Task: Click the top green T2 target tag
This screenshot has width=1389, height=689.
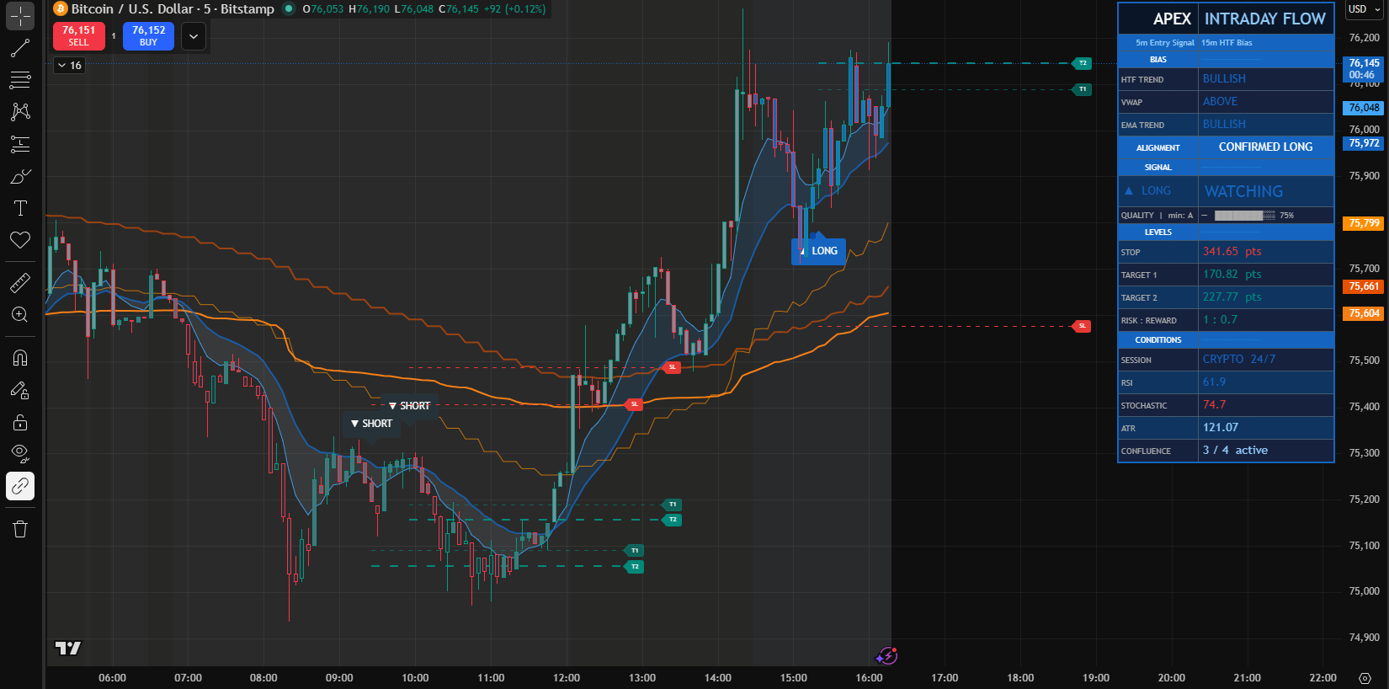Action: (x=1083, y=63)
